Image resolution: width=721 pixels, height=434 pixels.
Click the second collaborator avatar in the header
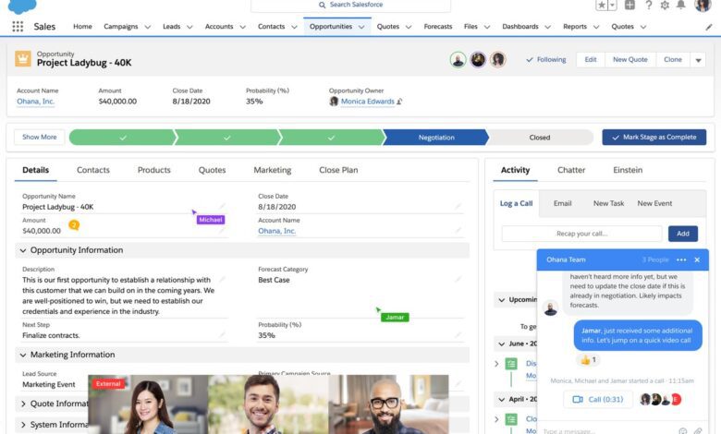478,60
